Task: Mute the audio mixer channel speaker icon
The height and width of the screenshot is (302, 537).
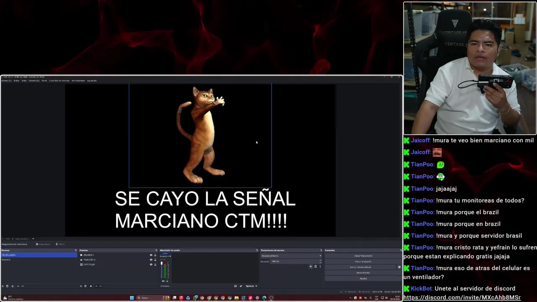Action: [163, 281]
